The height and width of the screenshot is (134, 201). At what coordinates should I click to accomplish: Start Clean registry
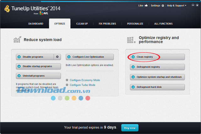pos(157,57)
